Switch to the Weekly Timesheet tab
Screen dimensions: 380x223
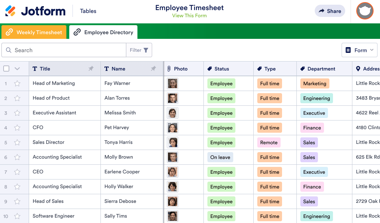(34, 32)
